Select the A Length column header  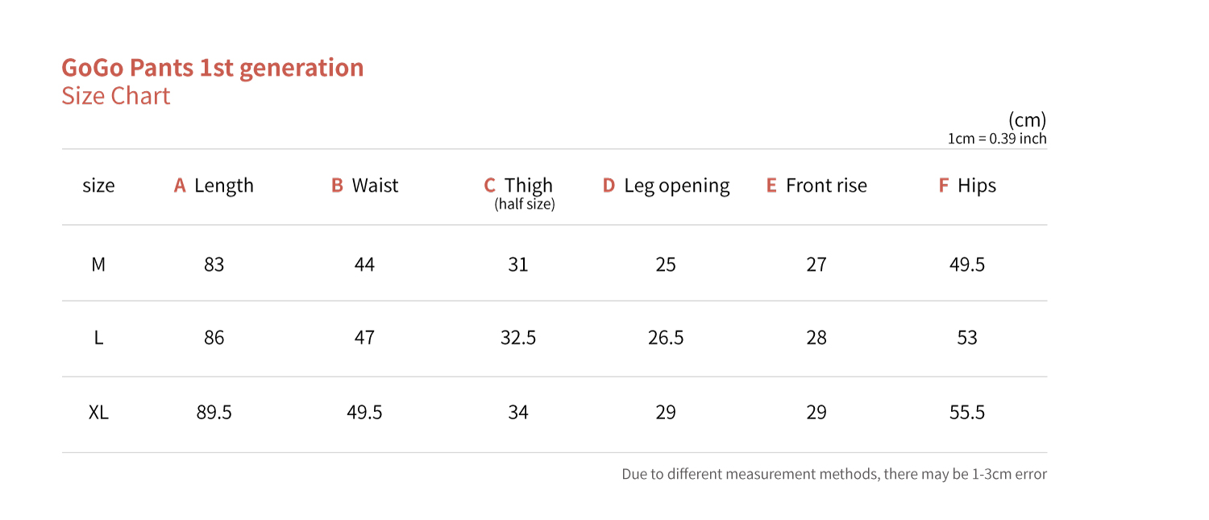pos(214,185)
